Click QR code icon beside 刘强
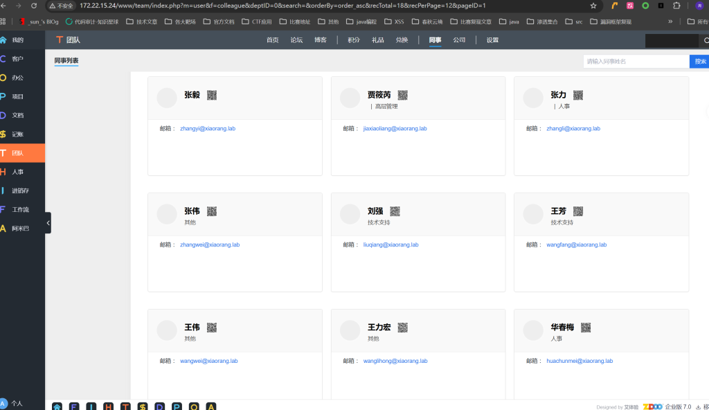Image resolution: width=709 pixels, height=410 pixels. pyautogui.click(x=395, y=211)
